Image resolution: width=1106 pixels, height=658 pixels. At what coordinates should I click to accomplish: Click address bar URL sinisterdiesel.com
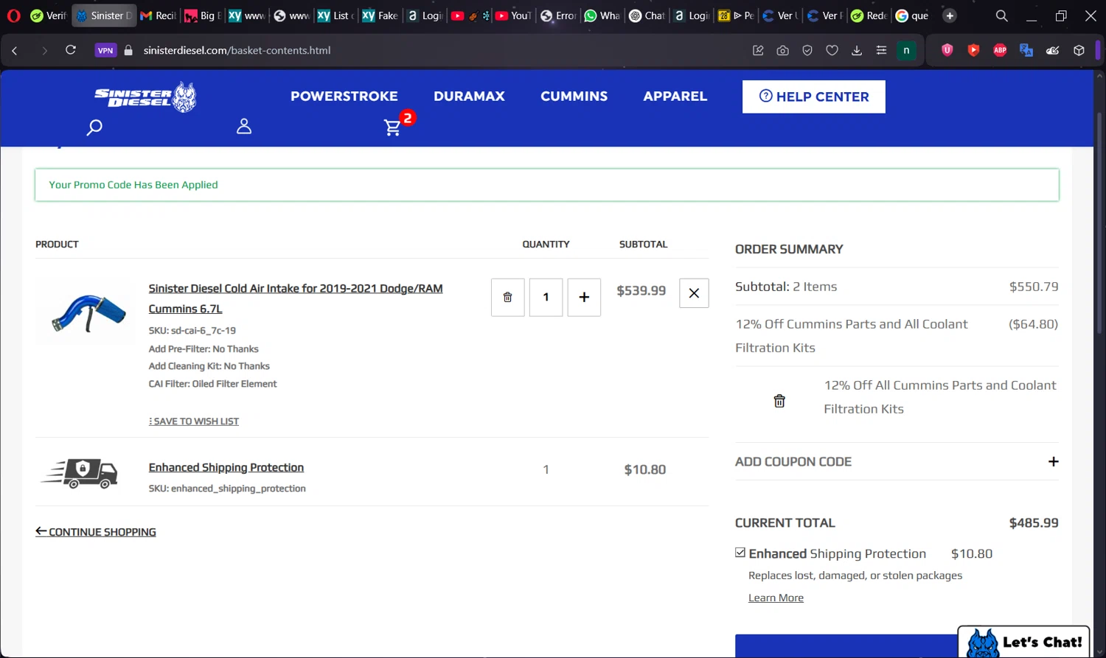coord(237,50)
